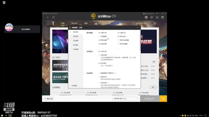Go to previous banner with left arrow
This screenshot has height=117, width=209.
55,41
